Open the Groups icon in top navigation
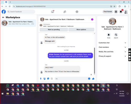The width and height of the screenshot is (131, 104). tap(77, 12)
